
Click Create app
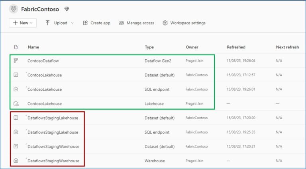point(96,23)
